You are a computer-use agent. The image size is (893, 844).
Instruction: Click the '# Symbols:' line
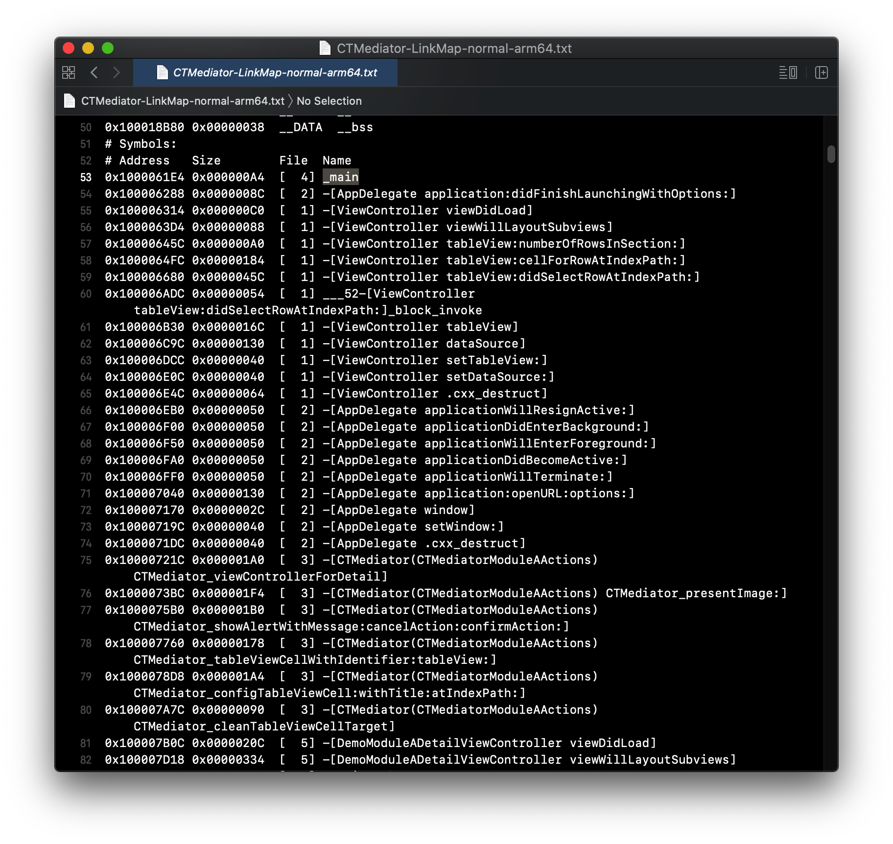pyautogui.click(x=141, y=144)
